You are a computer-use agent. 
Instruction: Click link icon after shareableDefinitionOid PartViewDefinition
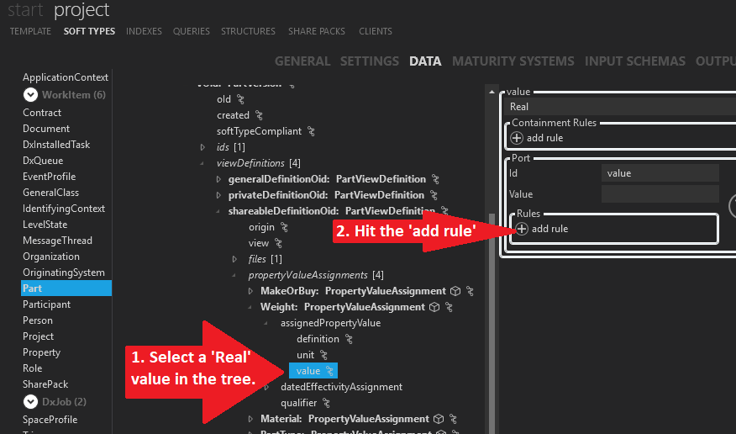point(444,211)
